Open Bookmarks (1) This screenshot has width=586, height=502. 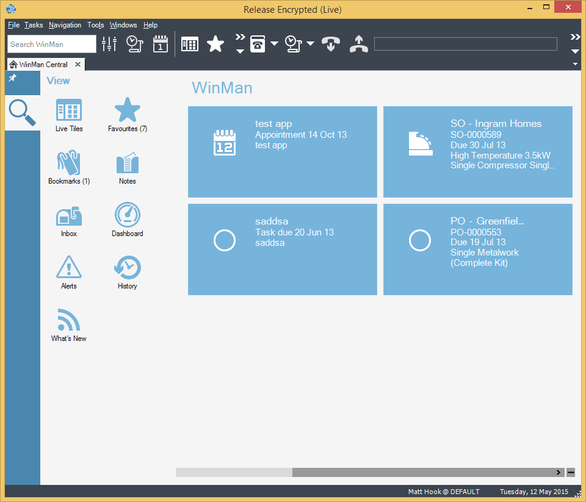[68, 168]
